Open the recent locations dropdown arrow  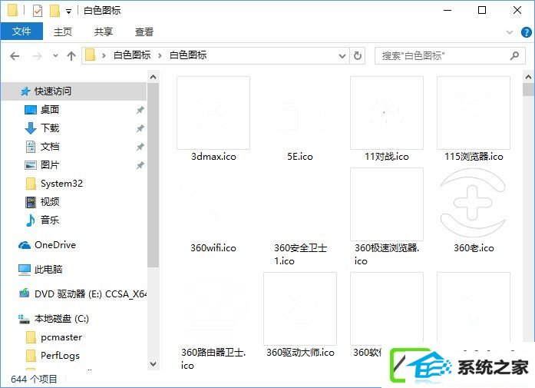click(x=55, y=55)
